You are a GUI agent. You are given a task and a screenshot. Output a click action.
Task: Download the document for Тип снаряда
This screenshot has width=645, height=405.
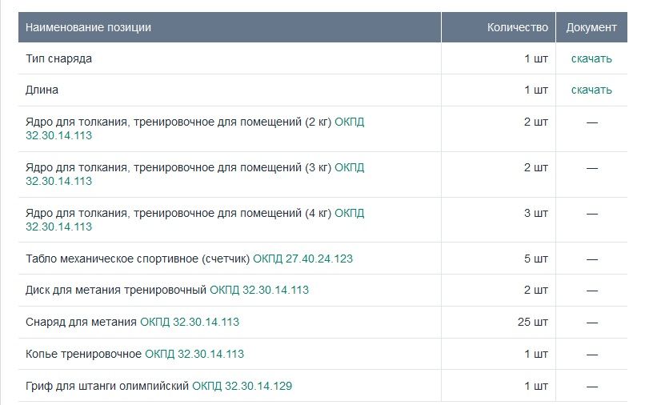591,58
